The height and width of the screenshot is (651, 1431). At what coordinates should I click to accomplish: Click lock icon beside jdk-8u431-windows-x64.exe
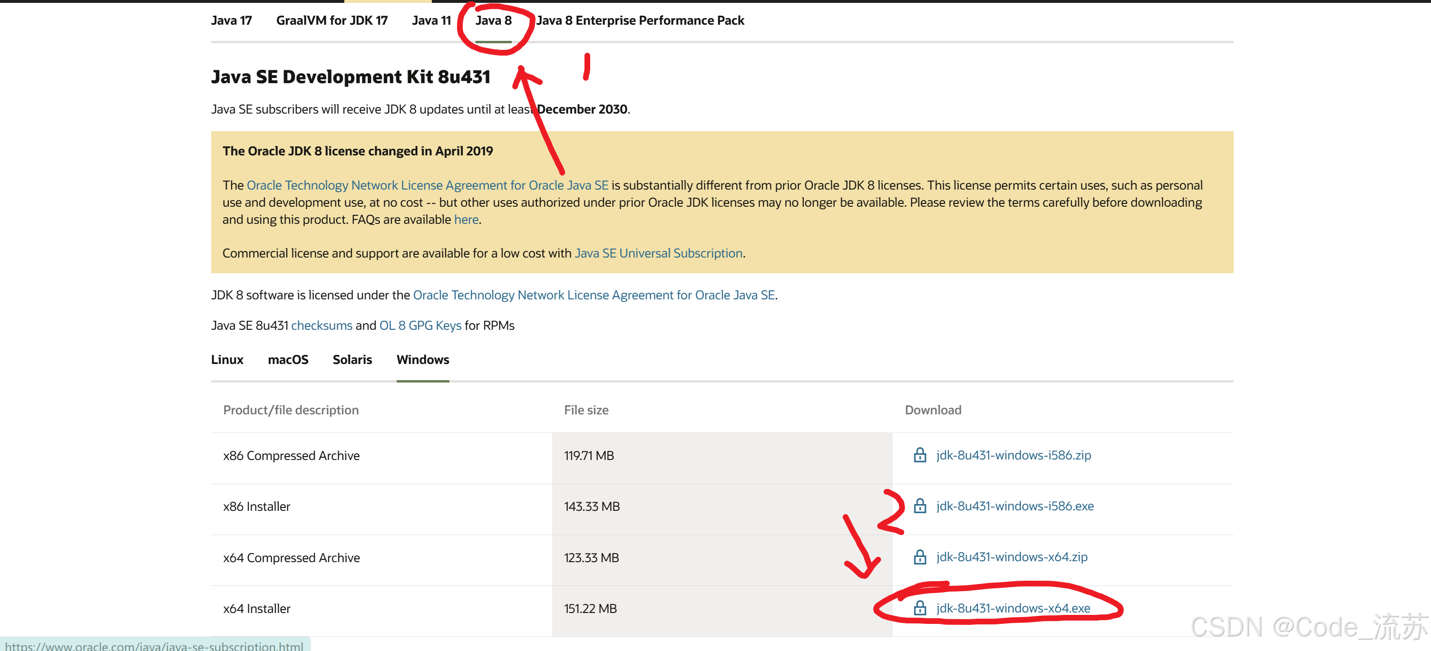(x=920, y=608)
